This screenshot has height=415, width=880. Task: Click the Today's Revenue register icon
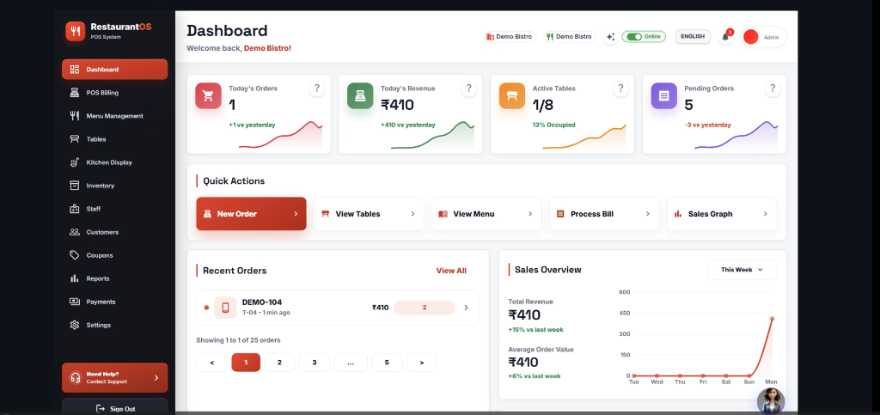click(x=360, y=96)
